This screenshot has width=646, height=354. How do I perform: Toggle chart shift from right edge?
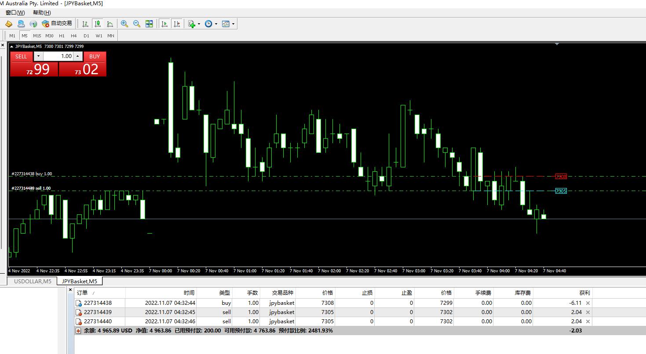coord(177,24)
